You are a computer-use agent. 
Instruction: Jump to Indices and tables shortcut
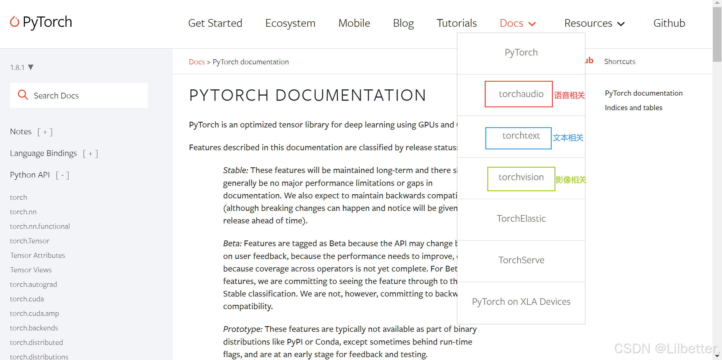633,108
